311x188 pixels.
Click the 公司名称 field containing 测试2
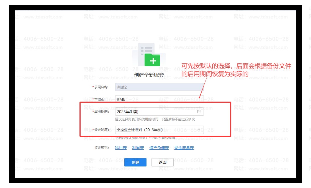159,87
